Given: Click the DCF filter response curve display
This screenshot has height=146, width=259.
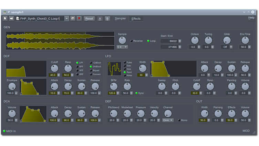Looking at the screenshot, I should [x=26, y=69].
